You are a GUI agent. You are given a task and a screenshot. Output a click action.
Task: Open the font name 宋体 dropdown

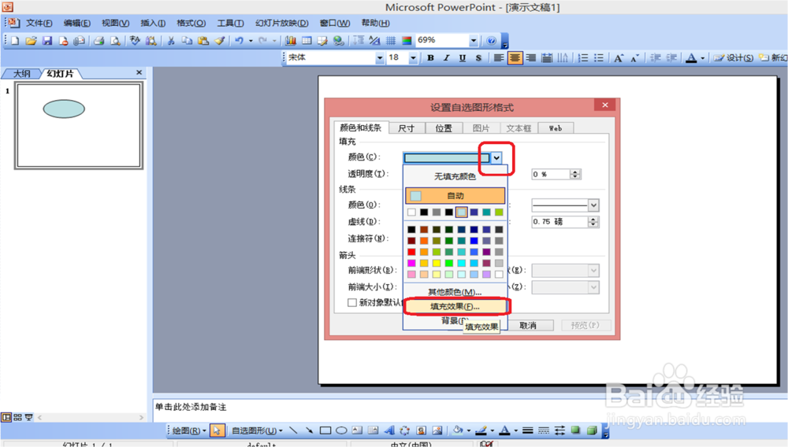(x=380, y=58)
